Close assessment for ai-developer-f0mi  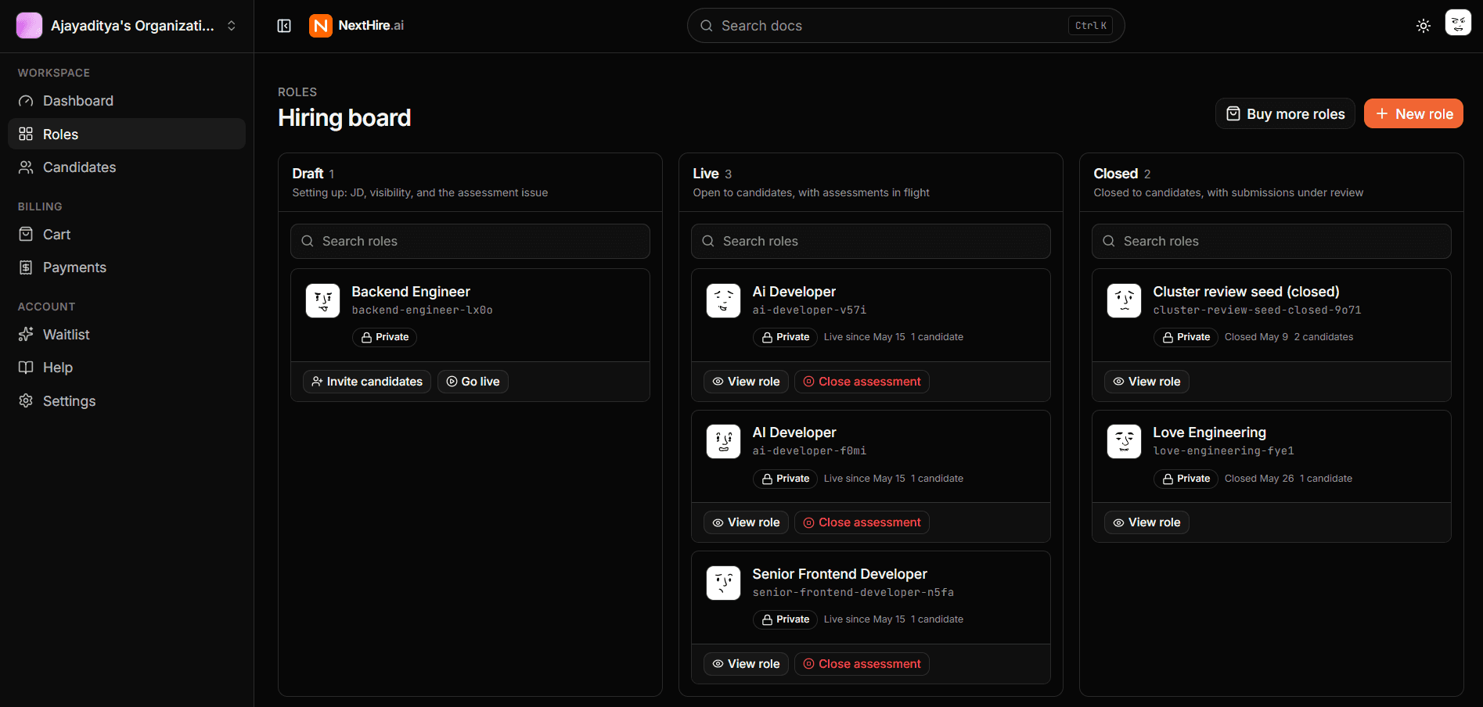[862, 522]
